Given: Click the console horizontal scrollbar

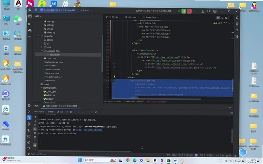Looking at the screenshot, I should (x=85, y=152).
